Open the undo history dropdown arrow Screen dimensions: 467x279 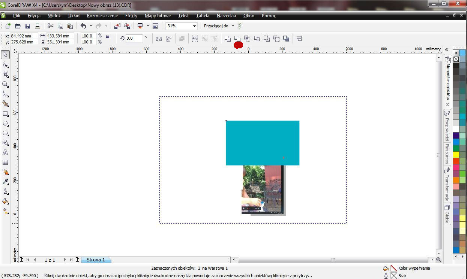pyautogui.click(x=91, y=26)
